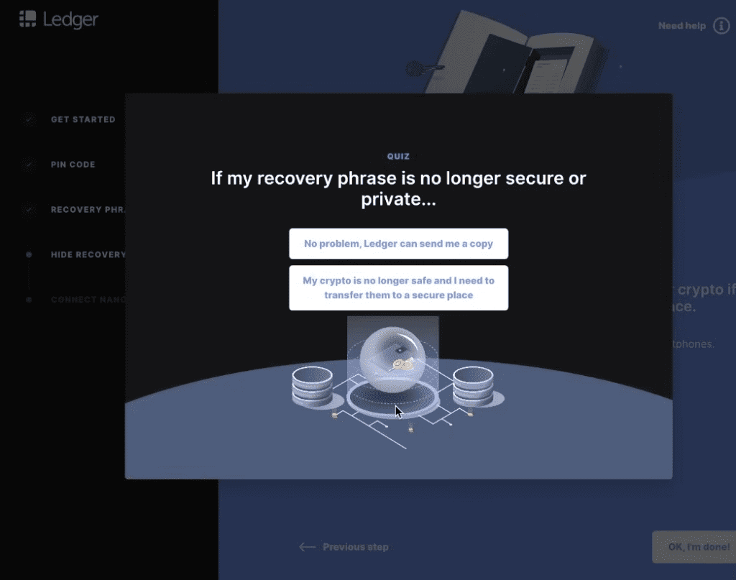The image size is (736, 580).
Task: Click the checkmark beside Pin Code
Action: point(29,165)
